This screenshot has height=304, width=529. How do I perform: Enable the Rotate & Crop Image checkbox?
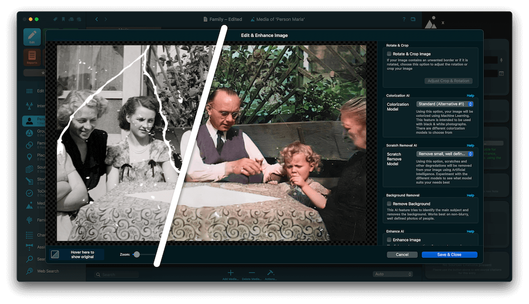(389, 54)
